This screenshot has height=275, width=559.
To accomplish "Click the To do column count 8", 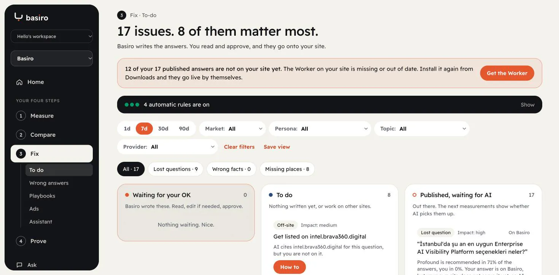I will pos(389,195).
